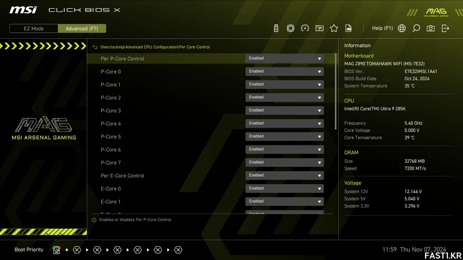Open the profile card icon
463x260 pixels.
[319, 28]
